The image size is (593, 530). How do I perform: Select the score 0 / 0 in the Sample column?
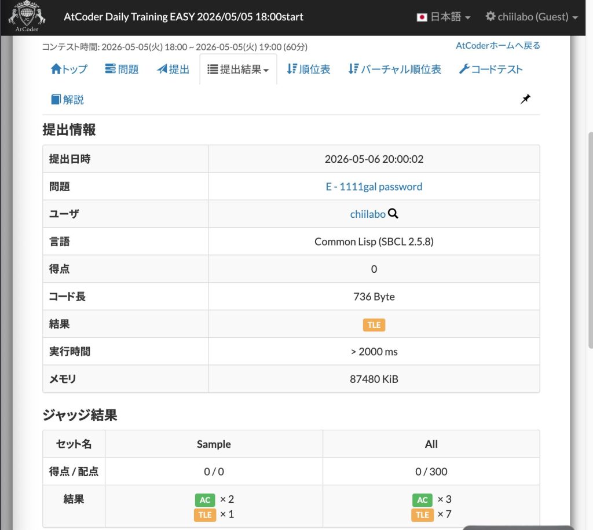(x=214, y=471)
